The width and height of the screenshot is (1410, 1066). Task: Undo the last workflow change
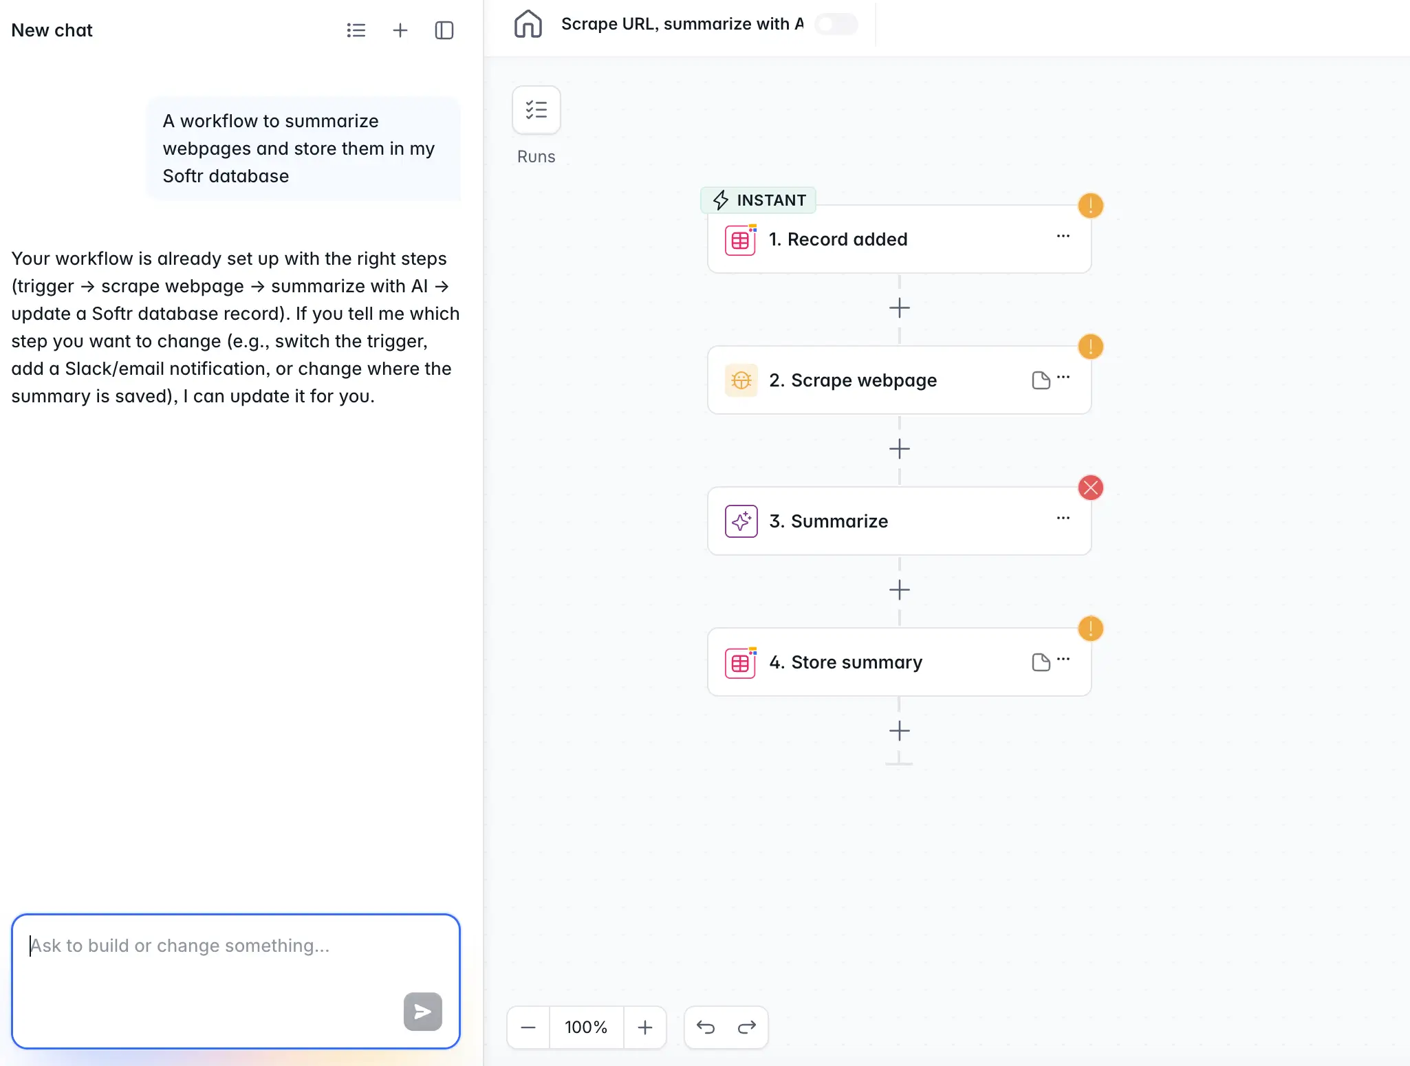(706, 1027)
